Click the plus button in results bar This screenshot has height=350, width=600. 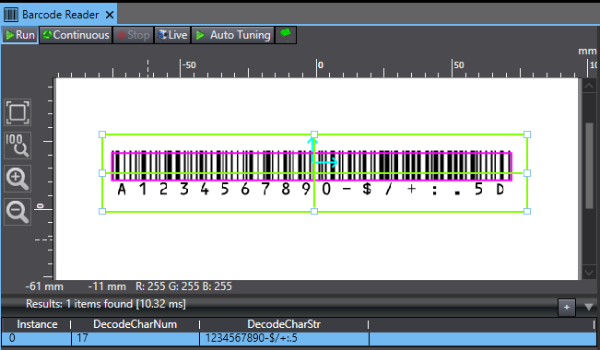567,307
